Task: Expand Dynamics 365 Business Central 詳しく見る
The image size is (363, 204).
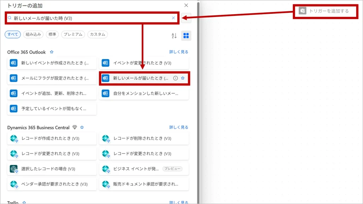Action: click(179, 127)
